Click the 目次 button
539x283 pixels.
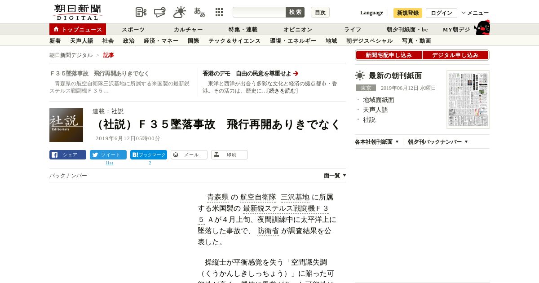tap(320, 12)
